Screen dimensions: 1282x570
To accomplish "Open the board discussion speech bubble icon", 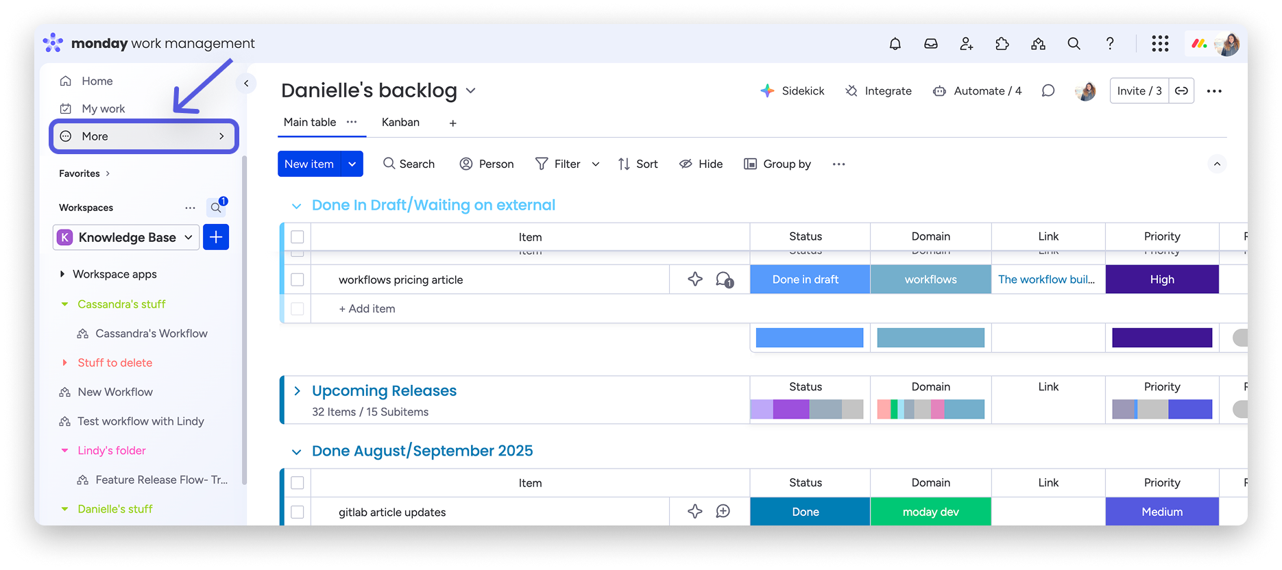I will click(1048, 91).
